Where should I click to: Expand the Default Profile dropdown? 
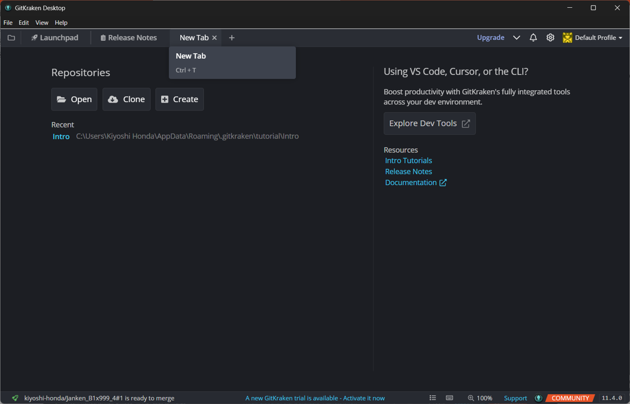[x=593, y=38]
